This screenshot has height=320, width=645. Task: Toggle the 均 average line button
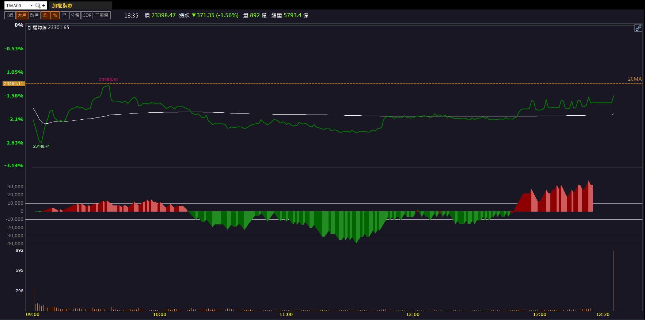tap(45, 15)
